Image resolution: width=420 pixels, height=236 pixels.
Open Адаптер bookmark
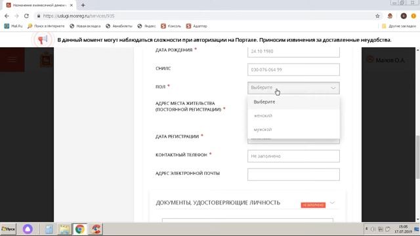coord(197,26)
